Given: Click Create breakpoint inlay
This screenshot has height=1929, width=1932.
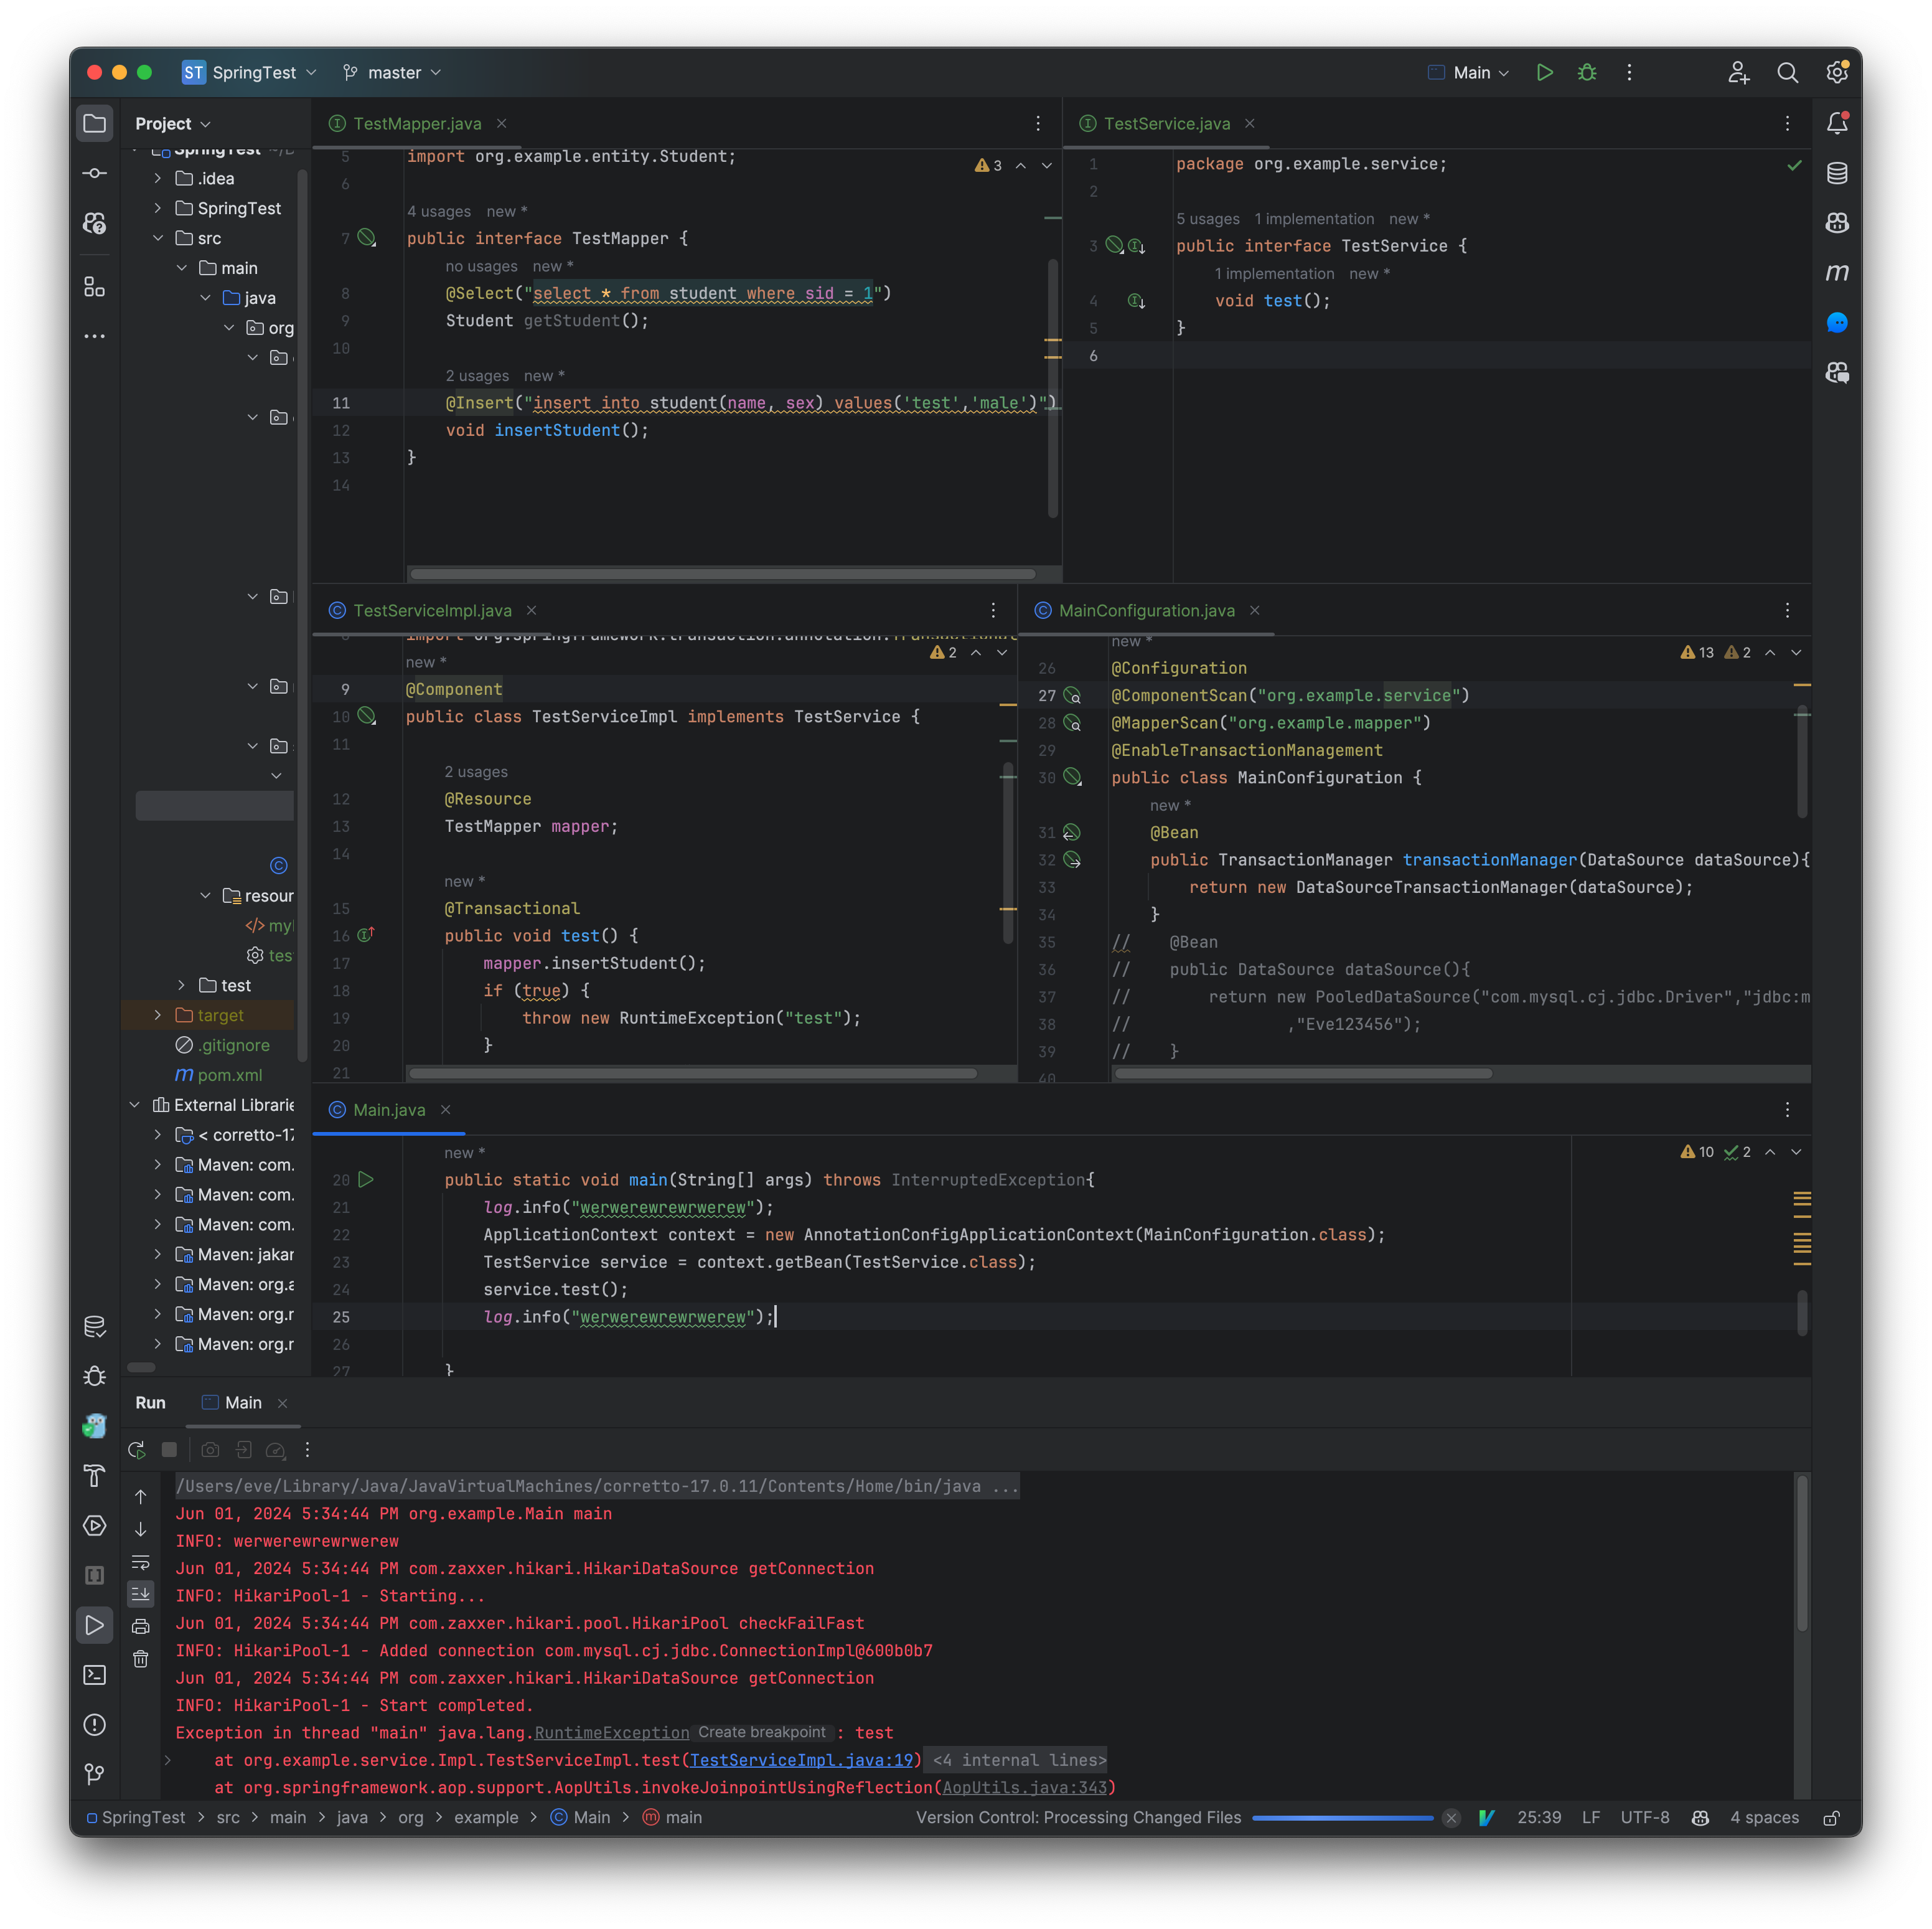Looking at the screenshot, I should coord(762,1732).
